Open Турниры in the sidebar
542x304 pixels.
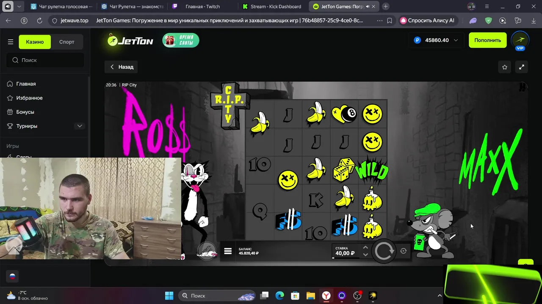point(27,126)
